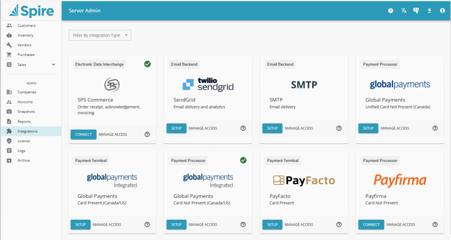Open the user account icon

(x=442, y=11)
